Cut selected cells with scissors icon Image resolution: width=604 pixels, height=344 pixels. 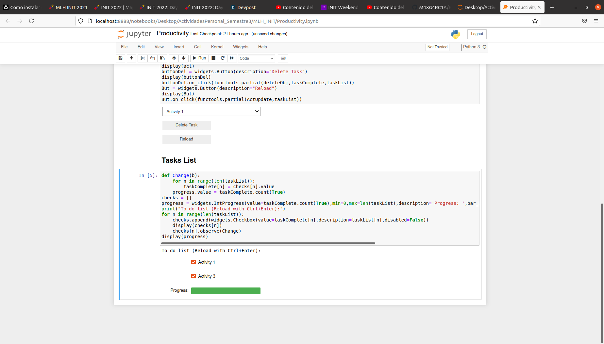click(143, 58)
